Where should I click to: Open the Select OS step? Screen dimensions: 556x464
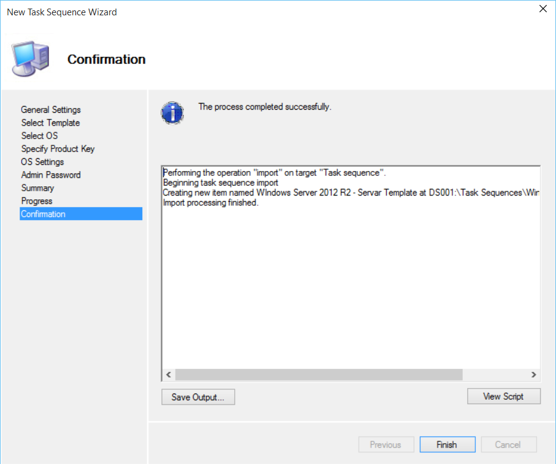point(39,135)
